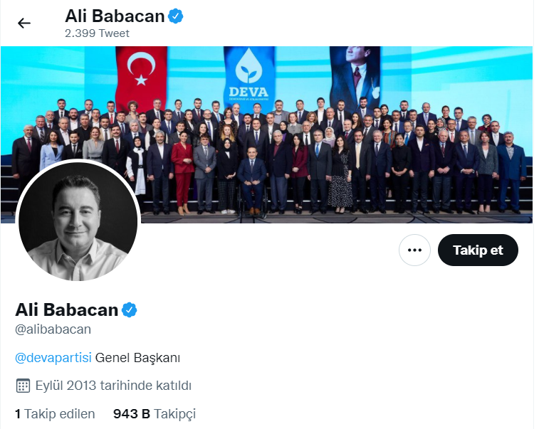Image resolution: width=539 pixels, height=429 pixels.
Task: Click the Turkish flag in header image
Action: click(141, 75)
